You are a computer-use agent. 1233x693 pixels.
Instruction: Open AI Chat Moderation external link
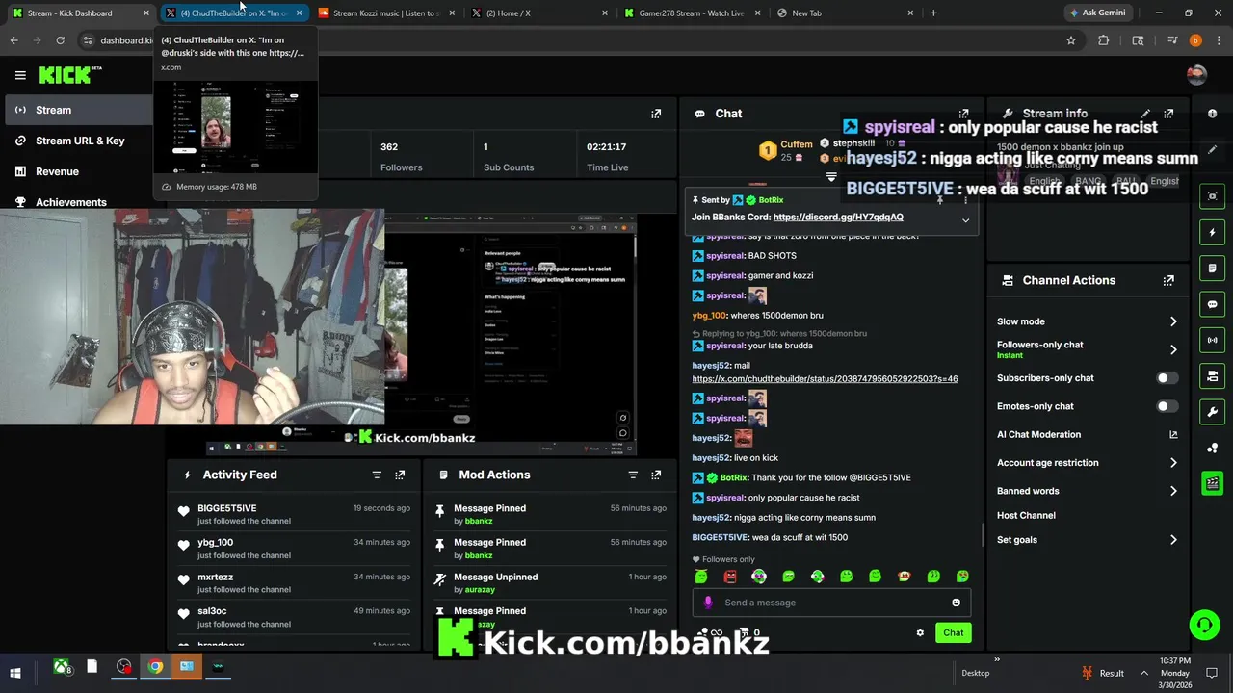pyautogui.click(x=1173, y=435)
